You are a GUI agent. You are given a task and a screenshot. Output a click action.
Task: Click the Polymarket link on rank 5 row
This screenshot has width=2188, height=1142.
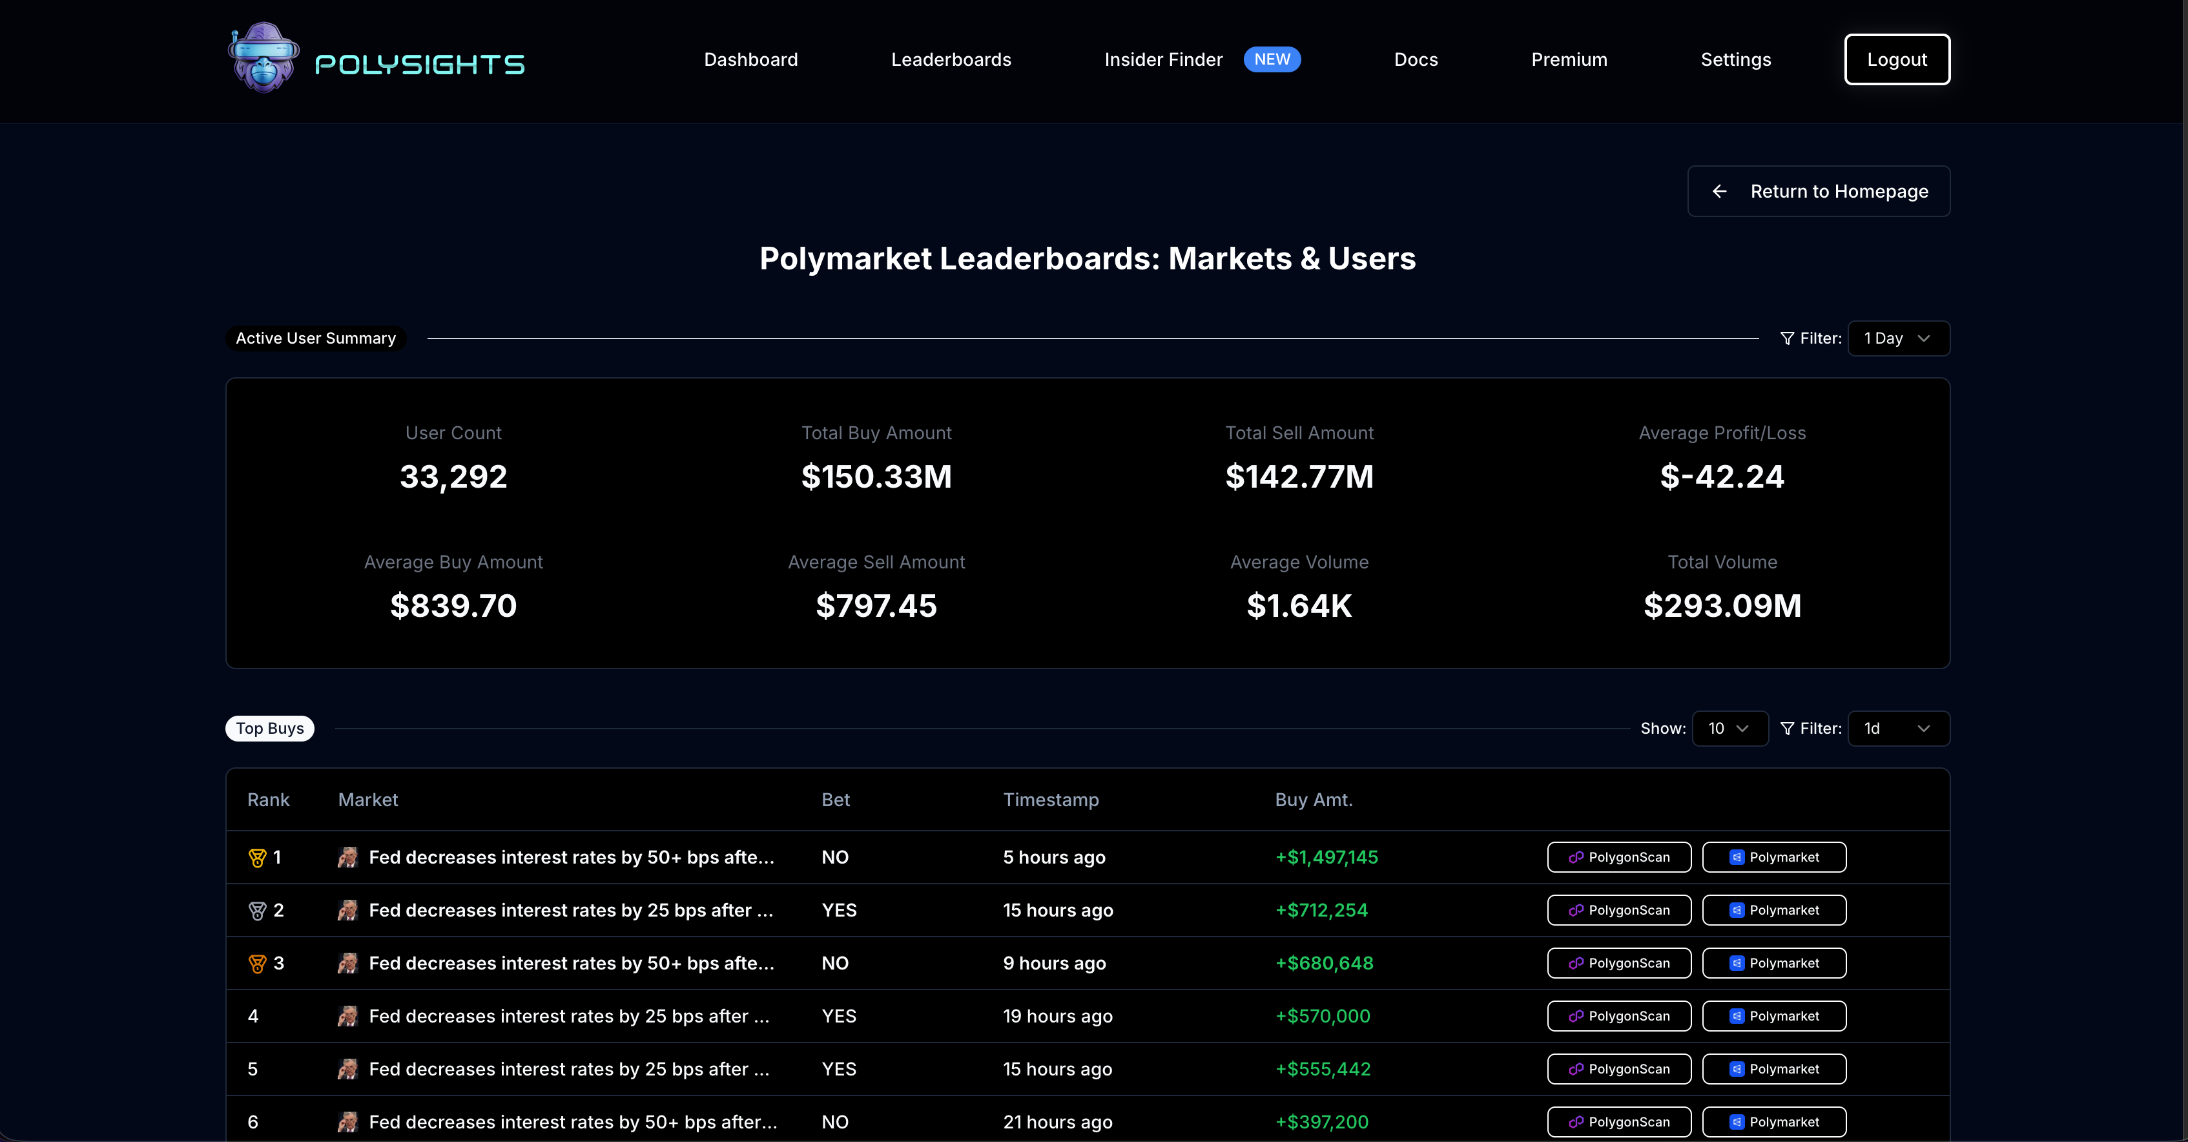pos(1774,1068)
